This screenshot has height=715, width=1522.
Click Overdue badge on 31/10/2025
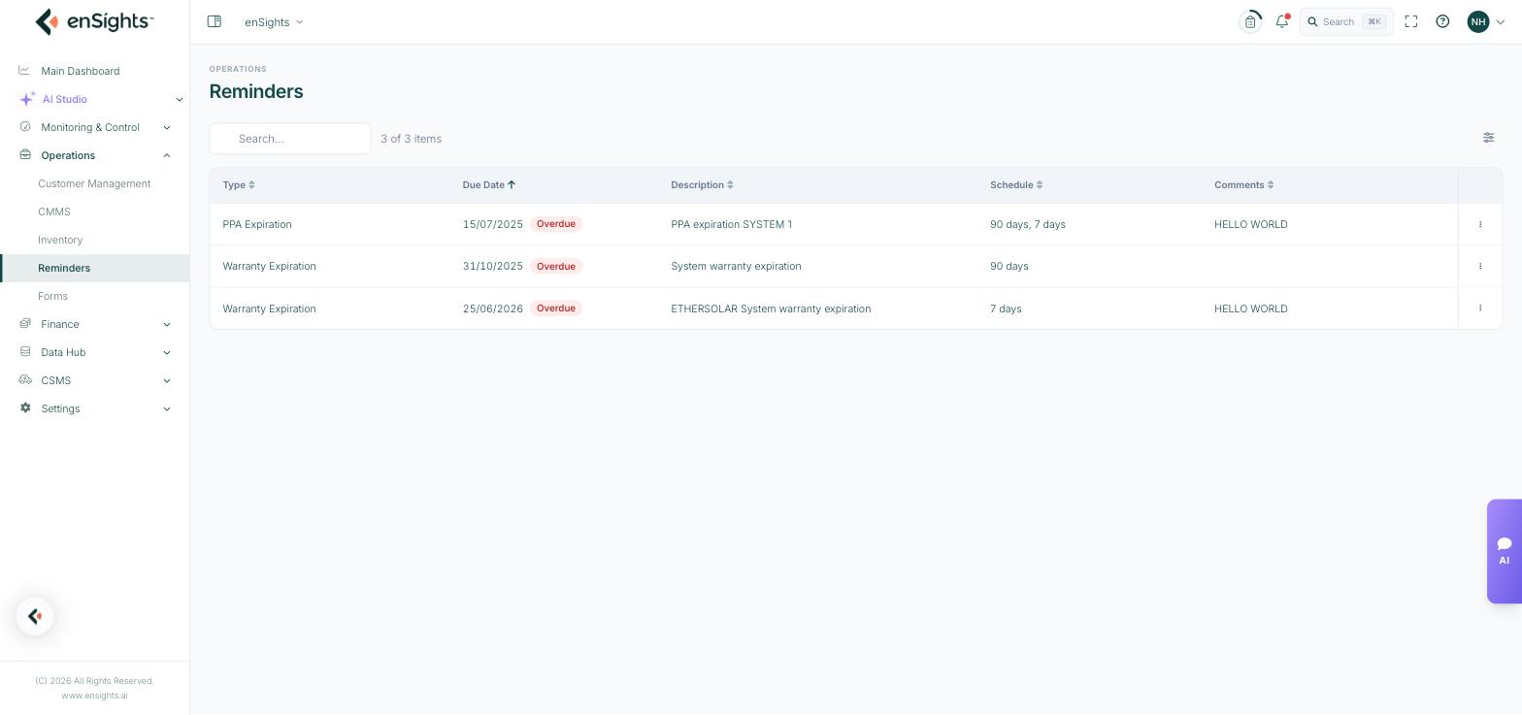556,266
